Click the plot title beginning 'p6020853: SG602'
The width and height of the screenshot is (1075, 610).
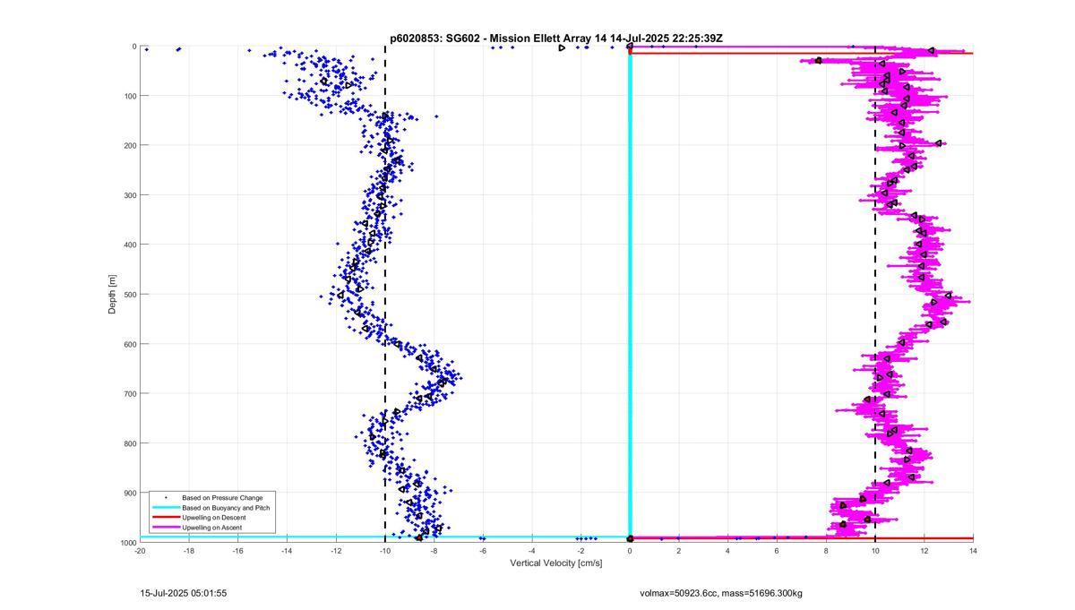click(x=556, y=38)
